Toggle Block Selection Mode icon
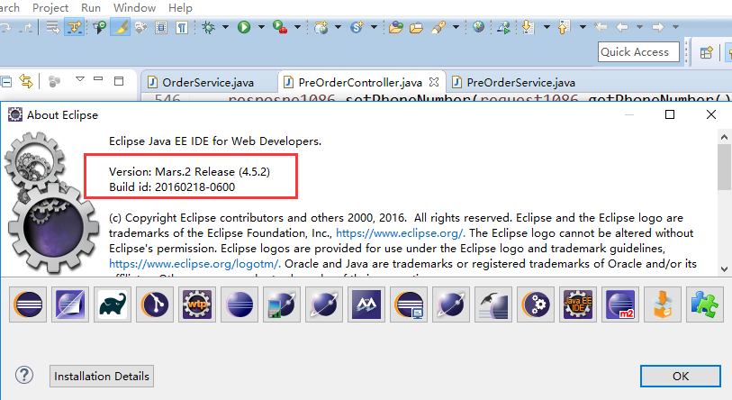 click(x=161, y=28)
